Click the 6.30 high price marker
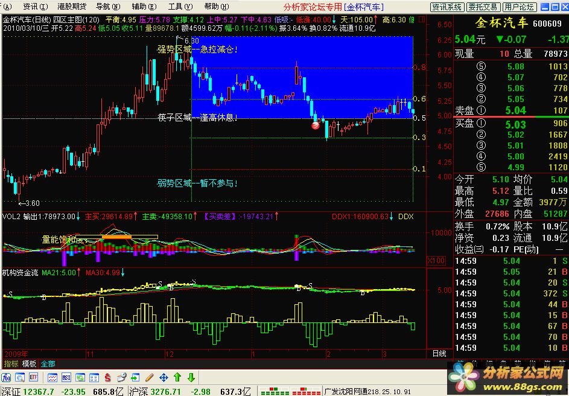 coord(192,40)
